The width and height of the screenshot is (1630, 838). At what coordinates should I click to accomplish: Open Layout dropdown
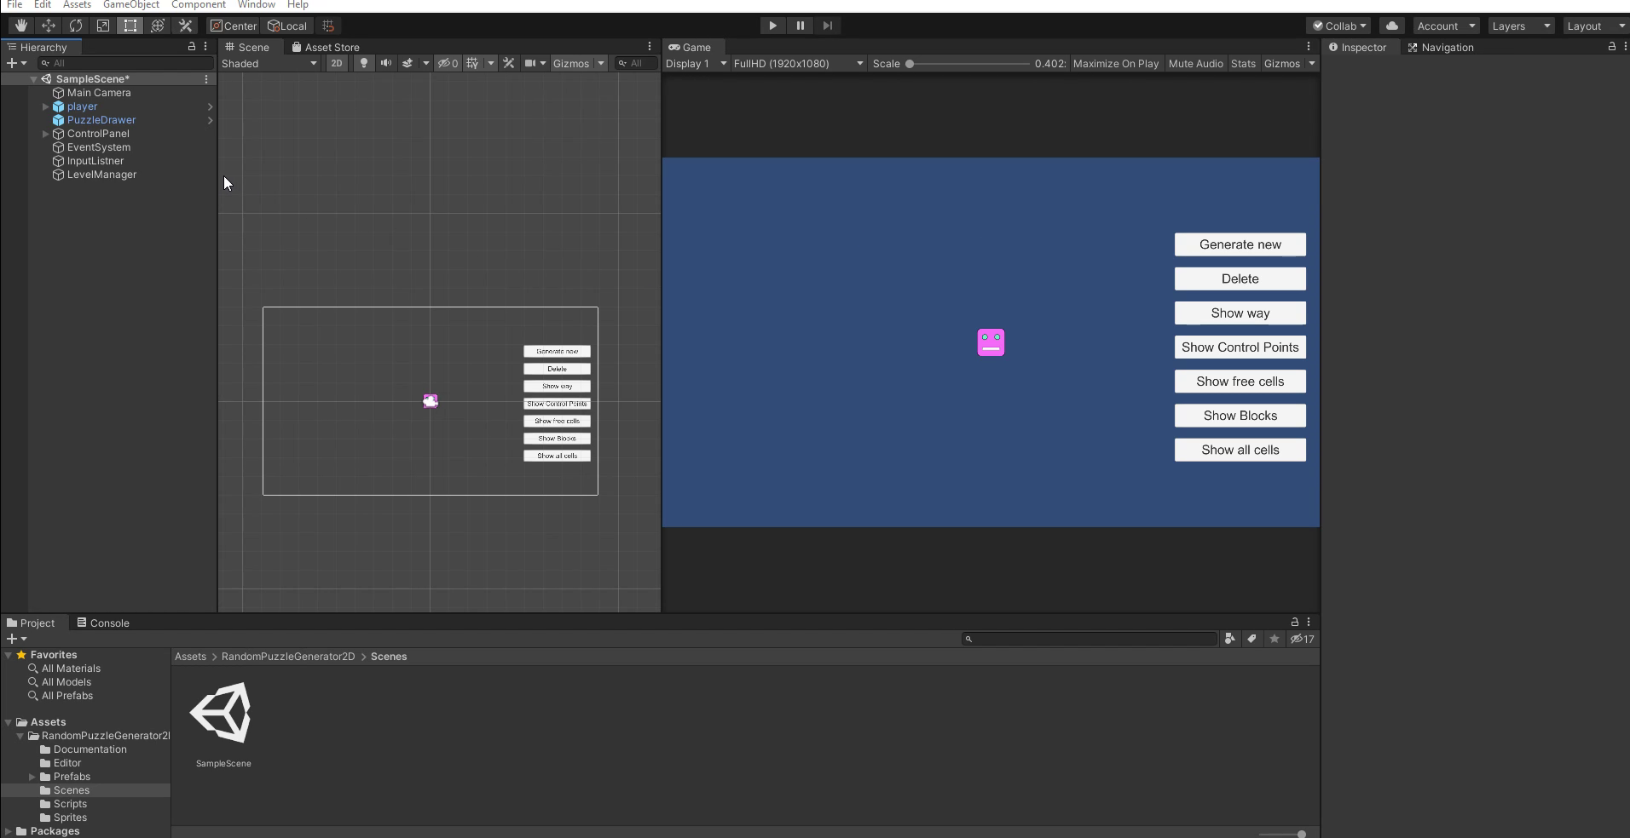(x=1596, y=26)
